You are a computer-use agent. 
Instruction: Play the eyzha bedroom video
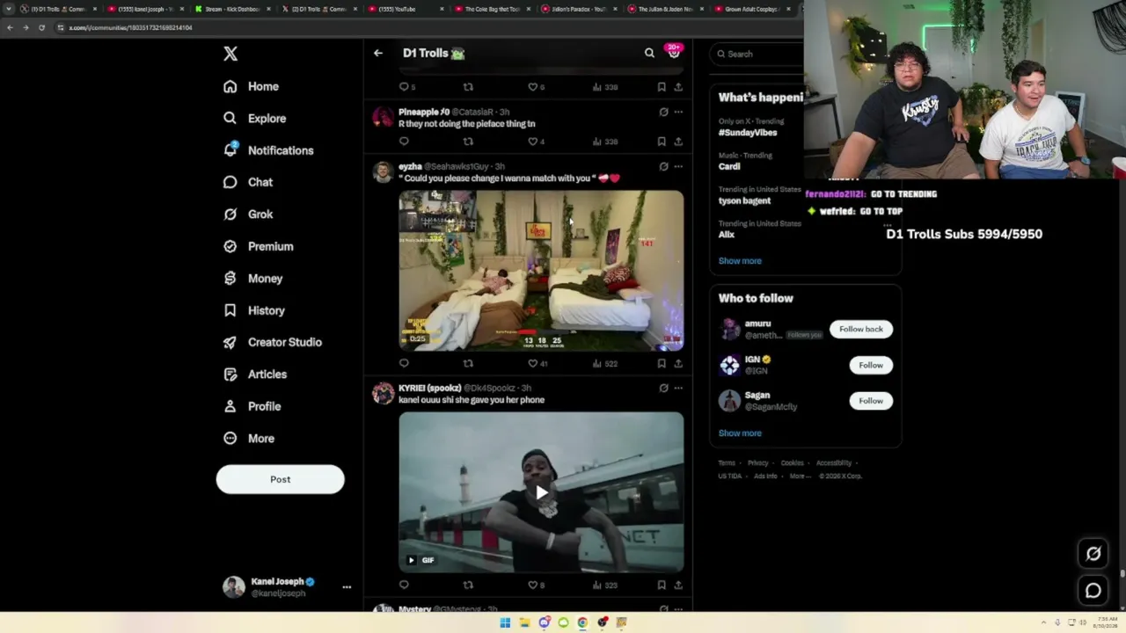(541, 271)
